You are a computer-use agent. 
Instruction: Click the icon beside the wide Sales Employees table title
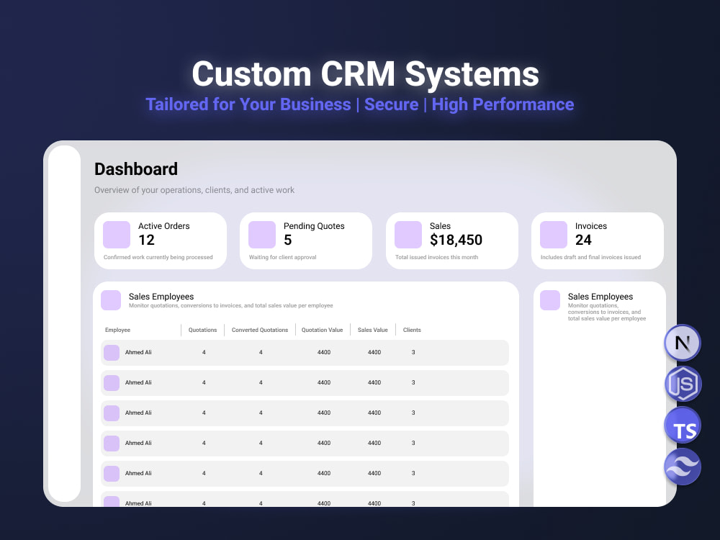[x=111, y=300]
